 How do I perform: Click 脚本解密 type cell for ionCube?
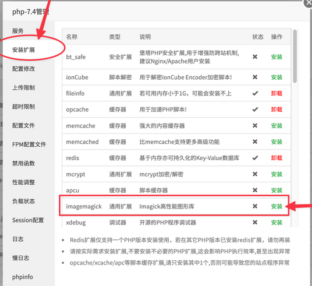point(120,77)
